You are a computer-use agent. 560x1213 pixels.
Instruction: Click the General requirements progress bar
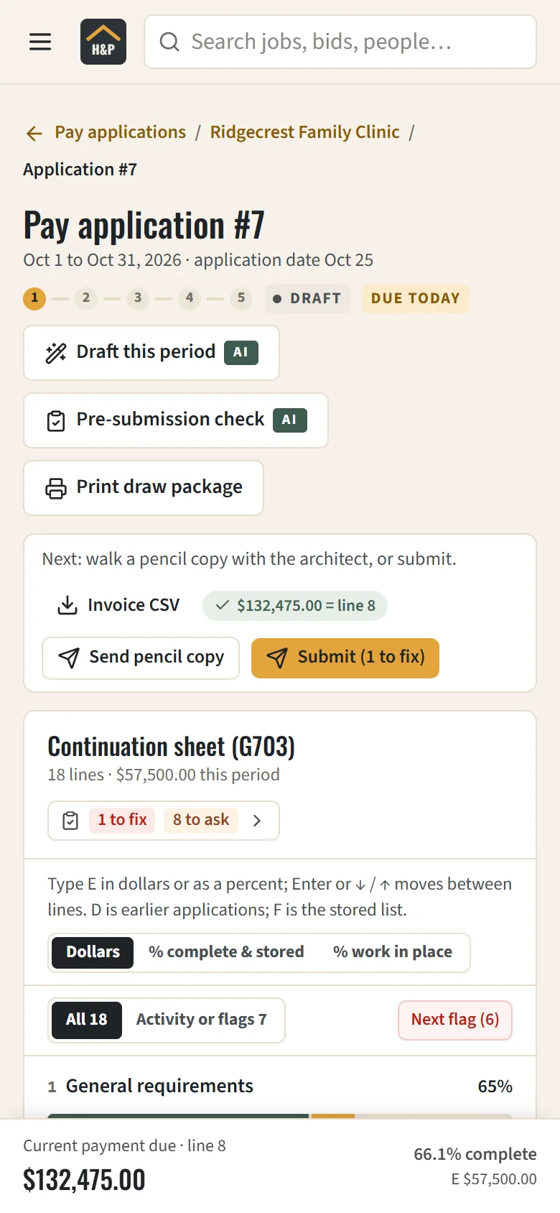(x=280, y=1116)
